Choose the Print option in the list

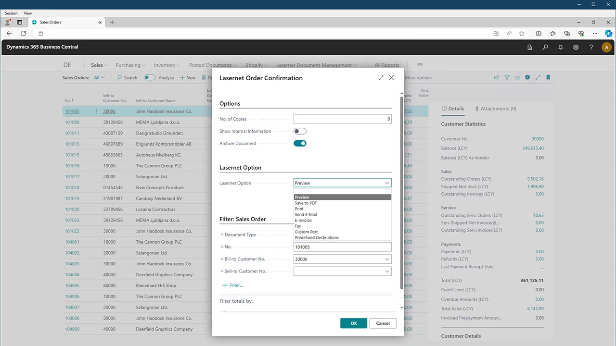(342, 209)
